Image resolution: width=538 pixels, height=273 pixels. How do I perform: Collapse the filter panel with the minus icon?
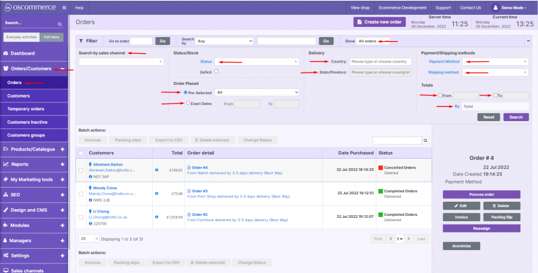529,40
